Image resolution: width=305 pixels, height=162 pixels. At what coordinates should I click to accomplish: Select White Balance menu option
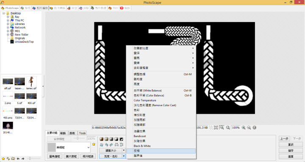(x=148, y=91)
